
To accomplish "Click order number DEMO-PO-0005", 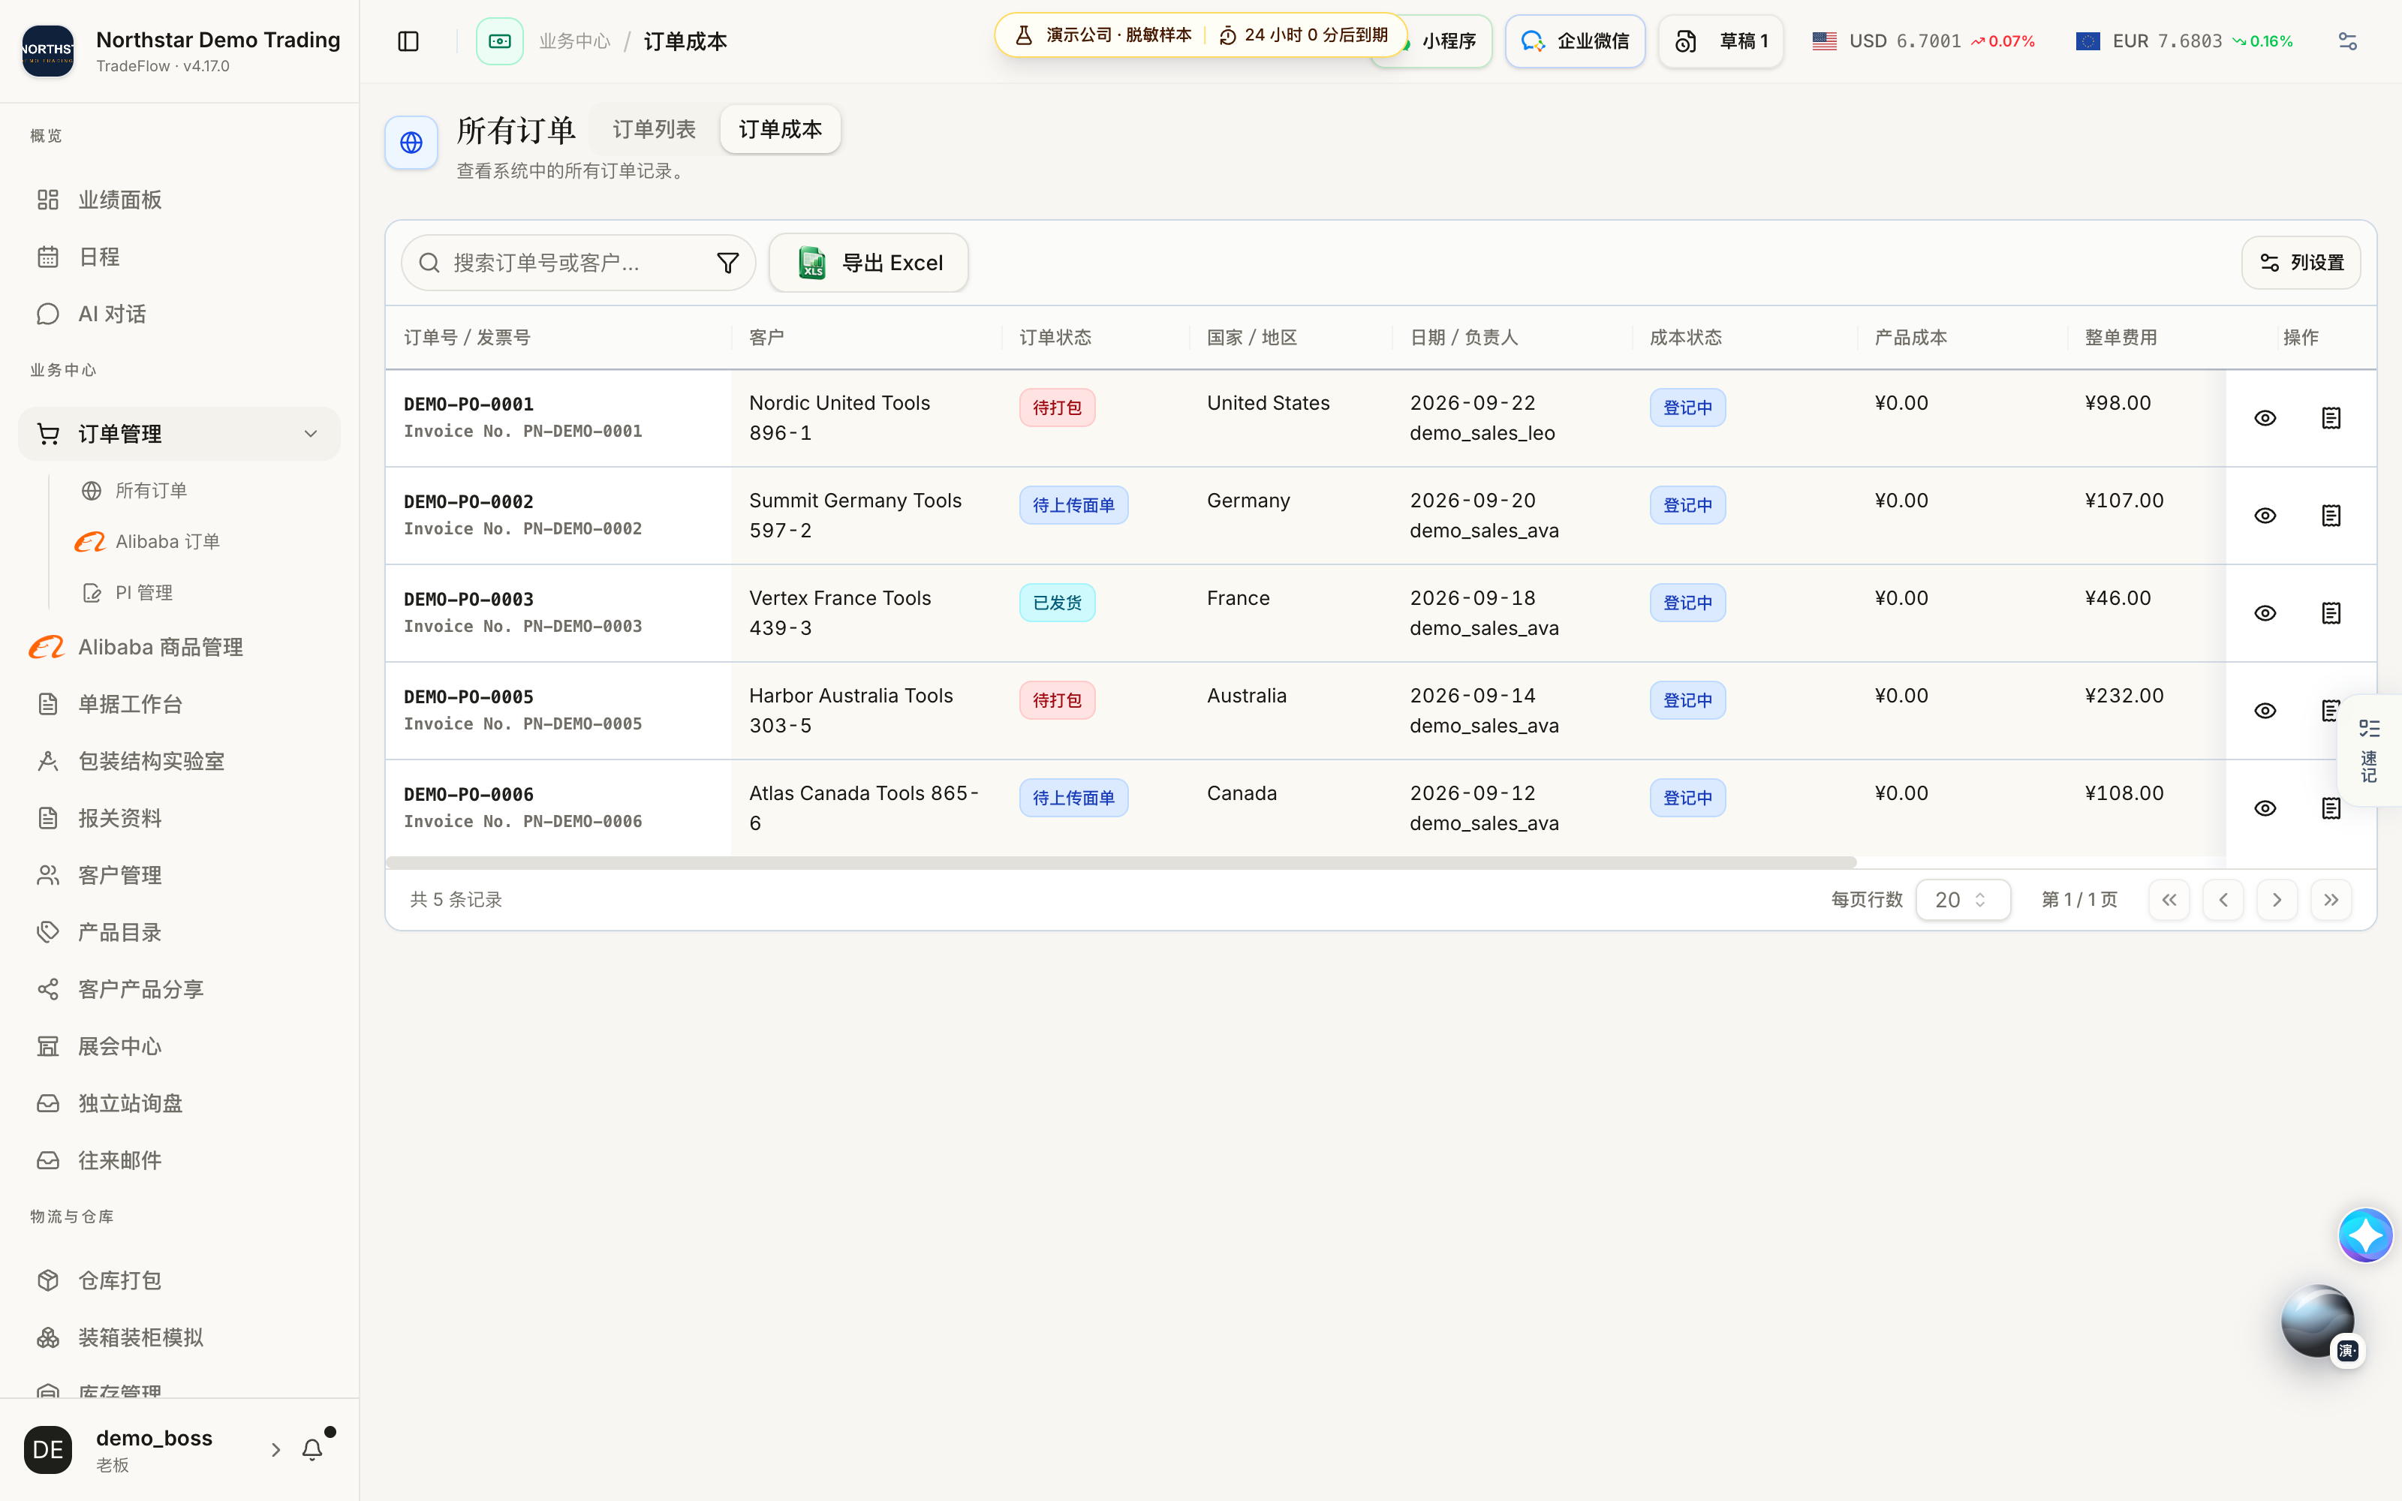I will coord(468,697).
